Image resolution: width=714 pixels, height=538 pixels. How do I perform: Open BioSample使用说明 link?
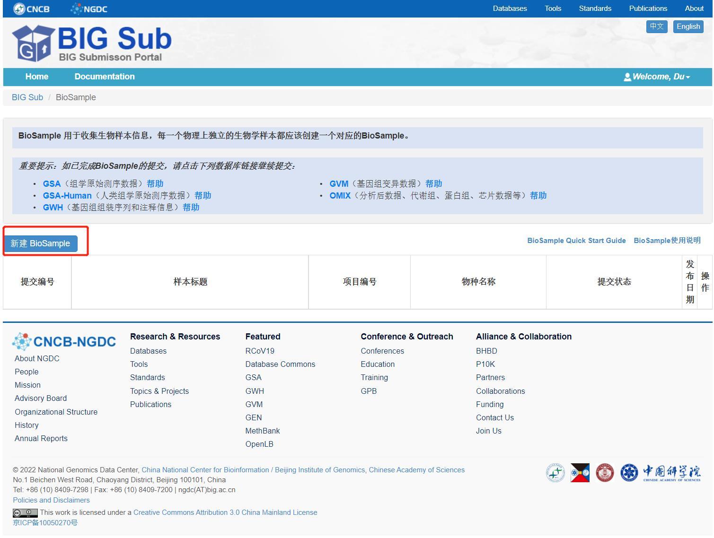tap(667, 241)
